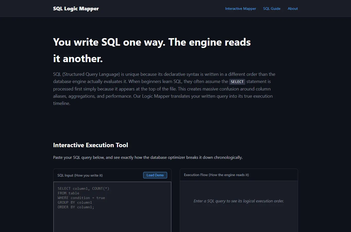Go to Interactive Mapper nav link
This screenshot has width=351, height=232.
pos(240,9)
